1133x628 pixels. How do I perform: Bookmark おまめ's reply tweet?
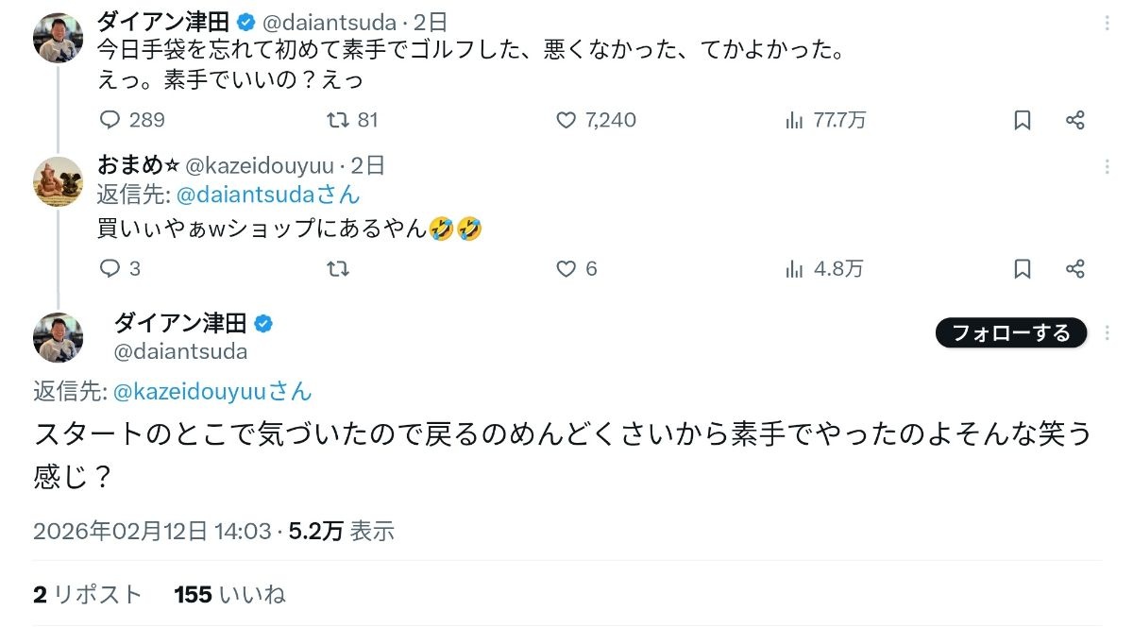(1023, 269)
